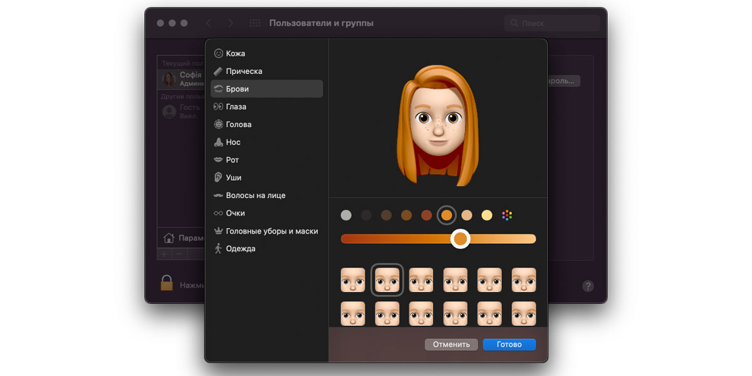Viewport: 752px width, 376px height.
Task: Select Гость guest user in the list
Action: (x=182, y=112)
